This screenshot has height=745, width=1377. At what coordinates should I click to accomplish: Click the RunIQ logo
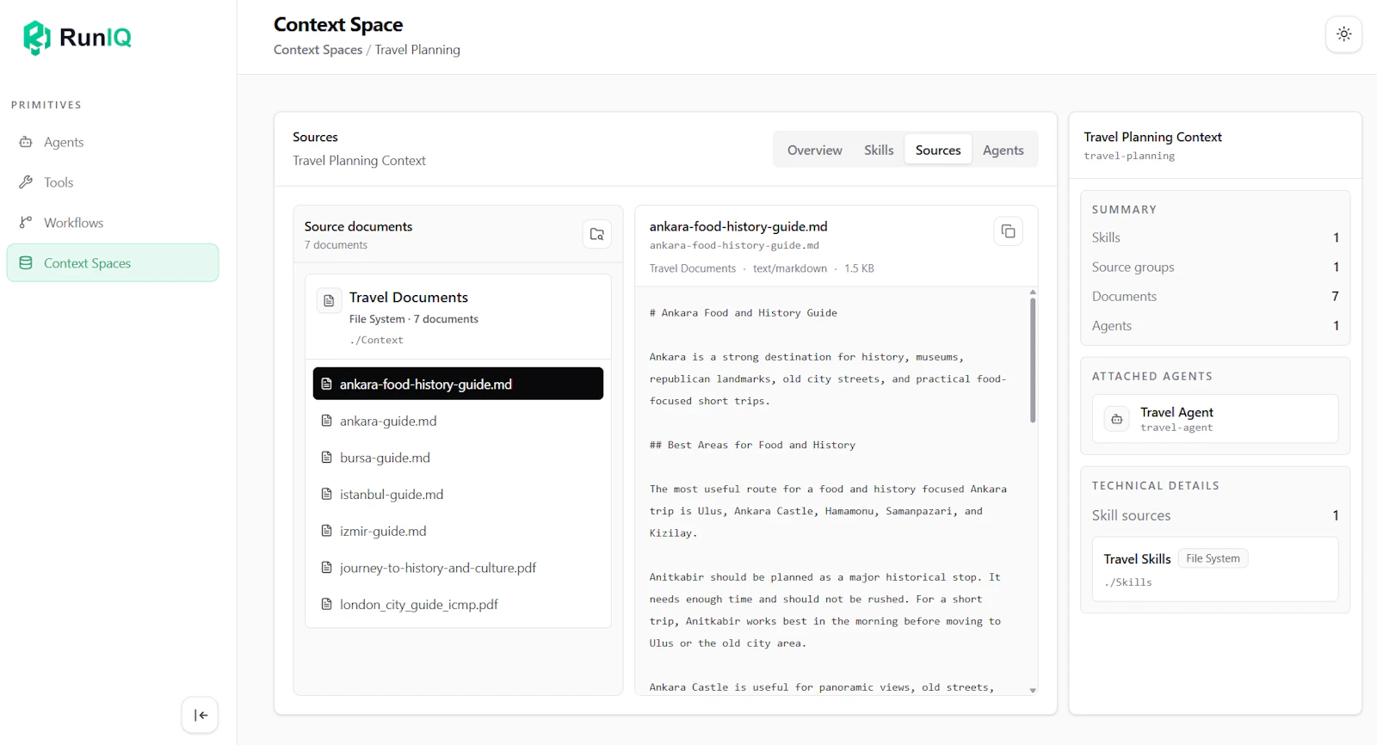[x=77, y=37]
